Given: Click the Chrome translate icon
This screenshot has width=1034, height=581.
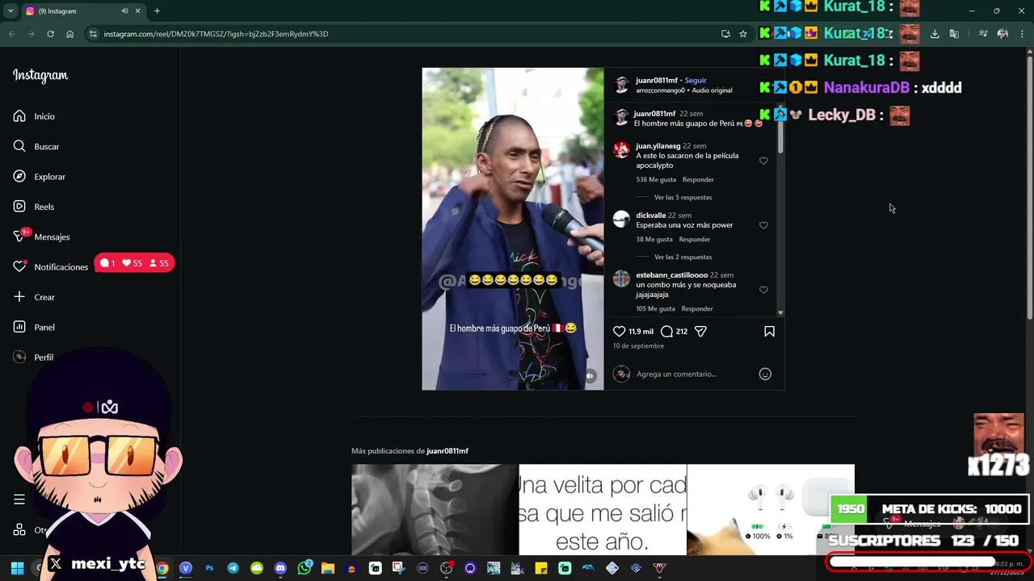Looking at the screenshot, I should pyautogui.click(x=954, y=34).
